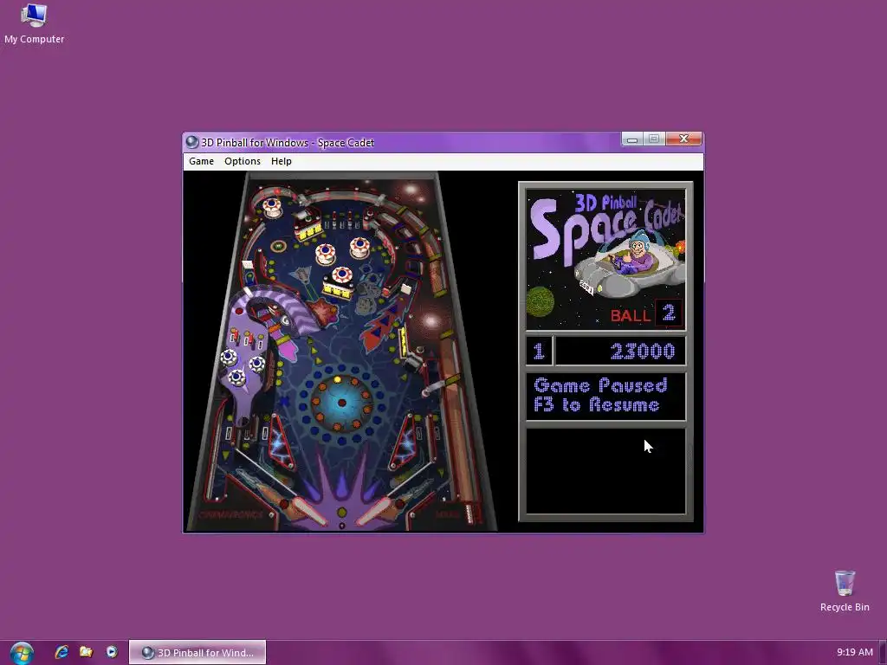
Task: Click the blue wormhole center circle
Action: pos(341,403)
